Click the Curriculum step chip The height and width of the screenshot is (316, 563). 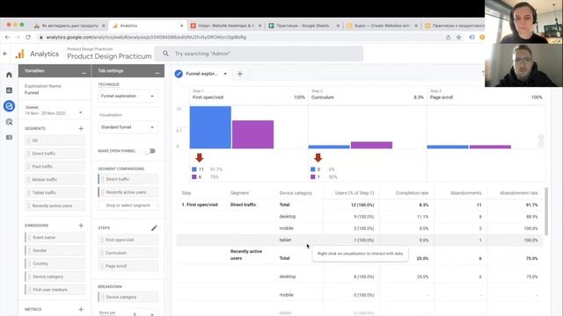point(128,253)
